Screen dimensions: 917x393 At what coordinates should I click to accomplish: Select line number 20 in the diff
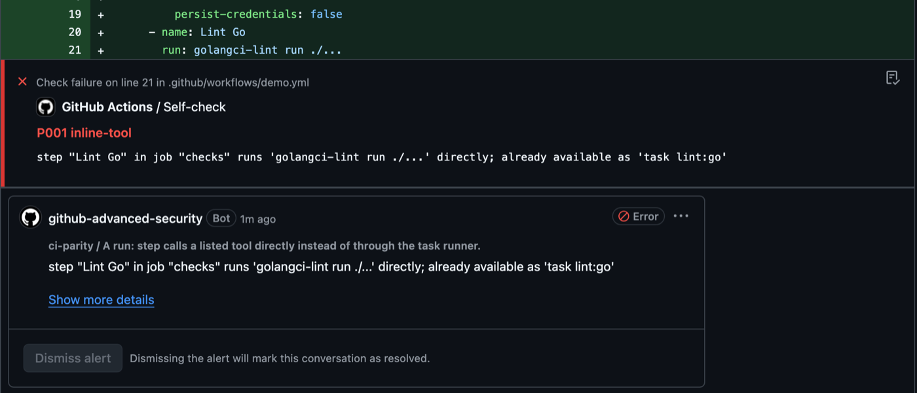coord(75,32)
